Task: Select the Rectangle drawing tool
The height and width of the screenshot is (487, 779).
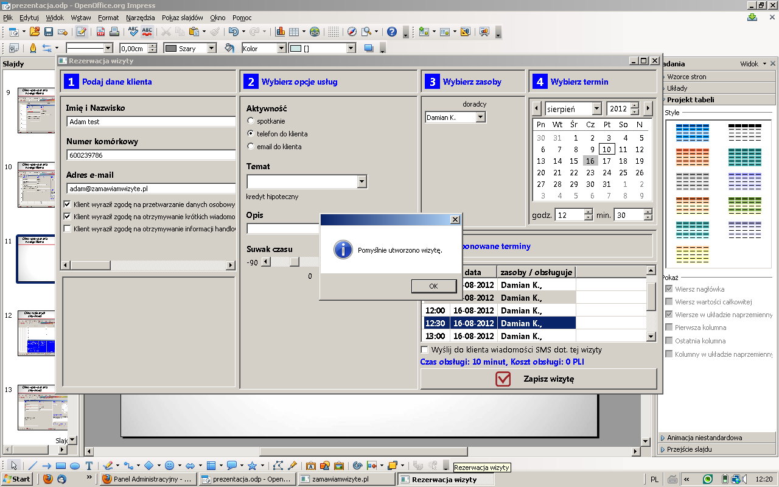Action: point(60,466)
